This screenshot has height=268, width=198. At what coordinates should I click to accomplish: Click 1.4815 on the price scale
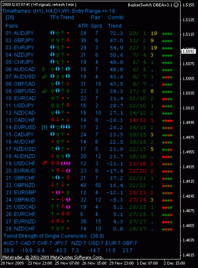tap(189, 255)
